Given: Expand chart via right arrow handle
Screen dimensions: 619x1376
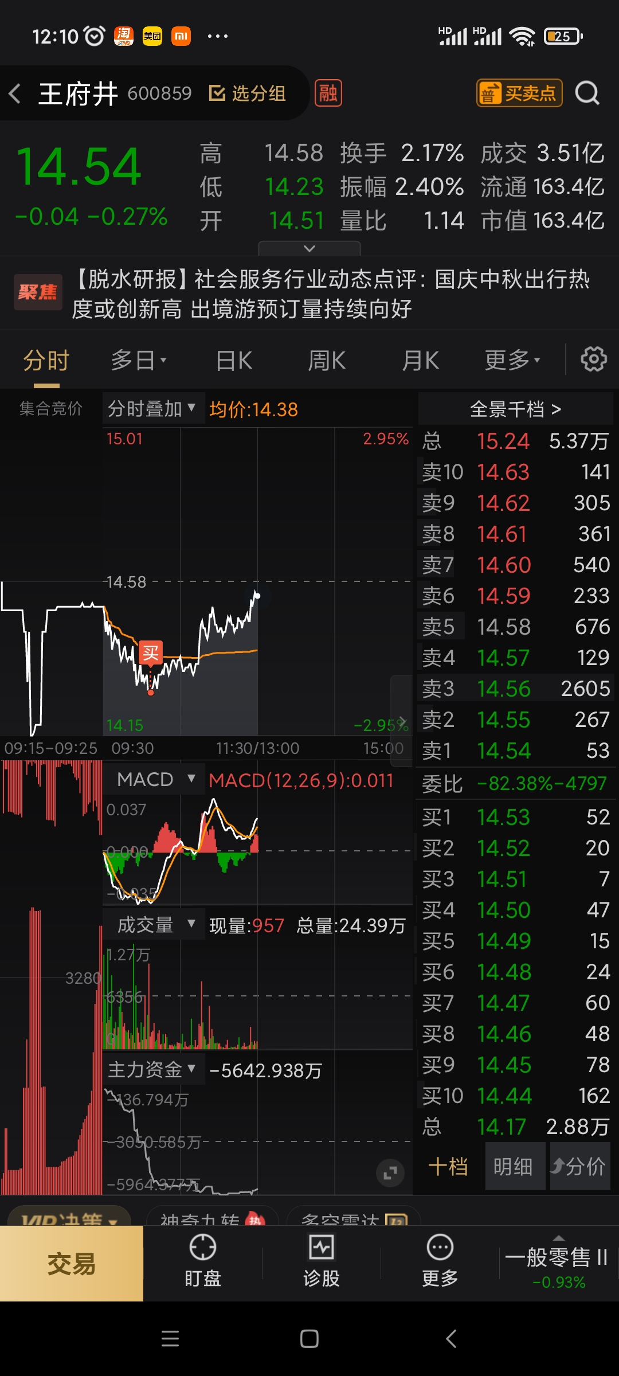Looking at the screenshot, I should pyautogui.click(x=402, y=721).
